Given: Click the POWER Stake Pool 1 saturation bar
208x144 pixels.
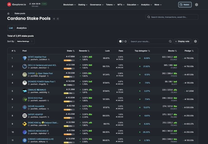Looking at the screenshot, I should [69, 85].
